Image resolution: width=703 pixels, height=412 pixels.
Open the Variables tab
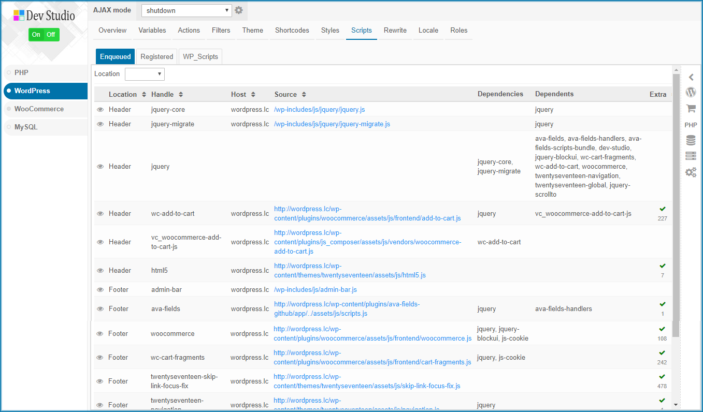coord(152,30)
